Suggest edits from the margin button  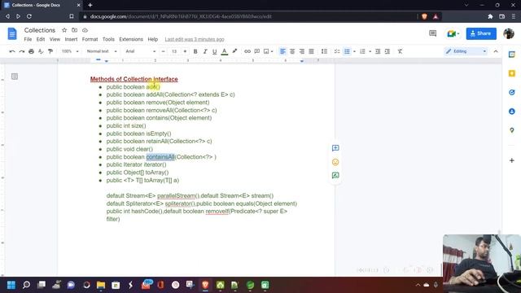[335, 176]
